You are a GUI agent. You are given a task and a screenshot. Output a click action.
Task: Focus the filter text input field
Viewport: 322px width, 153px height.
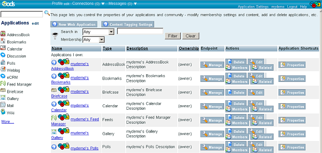pyautogui.click(x=140, y=31)
